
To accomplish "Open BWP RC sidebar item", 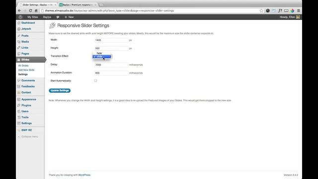I will [x=26, y=130].
